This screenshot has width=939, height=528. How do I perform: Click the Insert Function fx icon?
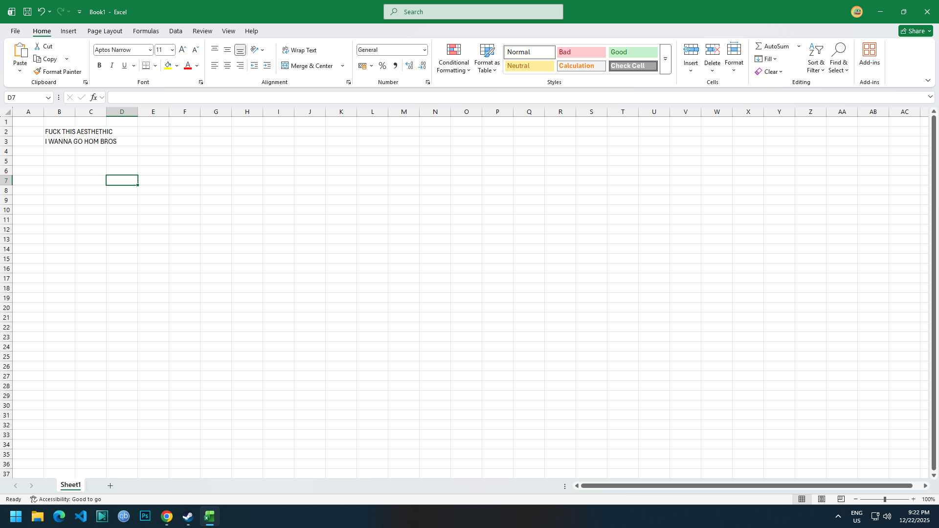point(93,97)
